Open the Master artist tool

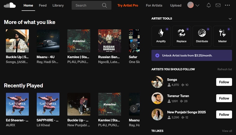(223, 36)
